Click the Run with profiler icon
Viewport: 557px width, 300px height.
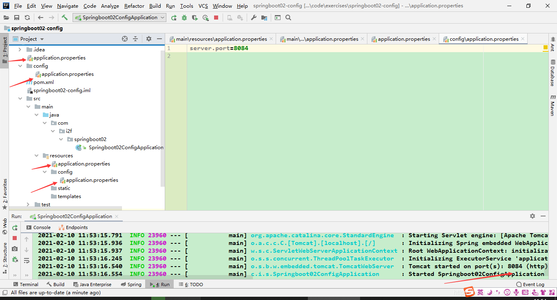(x=206, y=18)
